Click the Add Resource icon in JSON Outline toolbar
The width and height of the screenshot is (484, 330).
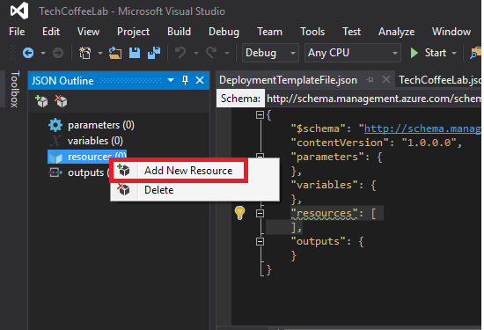tap(41, 101)
